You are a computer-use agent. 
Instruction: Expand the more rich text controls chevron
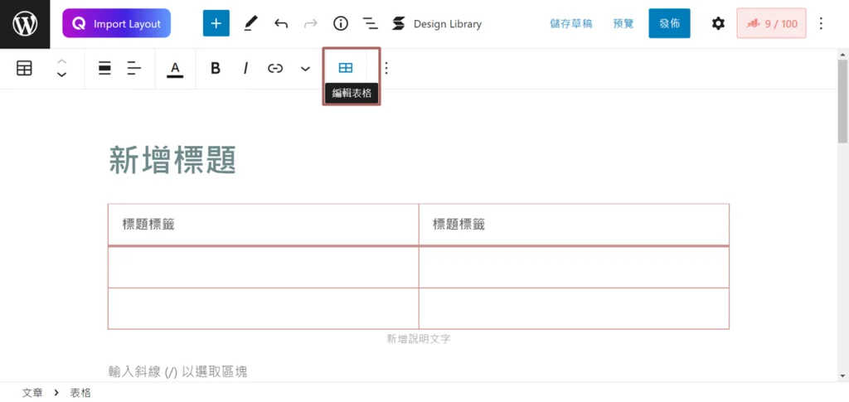pos(305,69)
